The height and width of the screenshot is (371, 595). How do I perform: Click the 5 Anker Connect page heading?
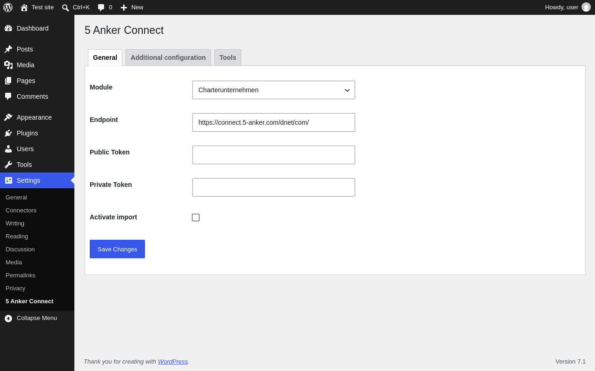(x=124, y=30)
